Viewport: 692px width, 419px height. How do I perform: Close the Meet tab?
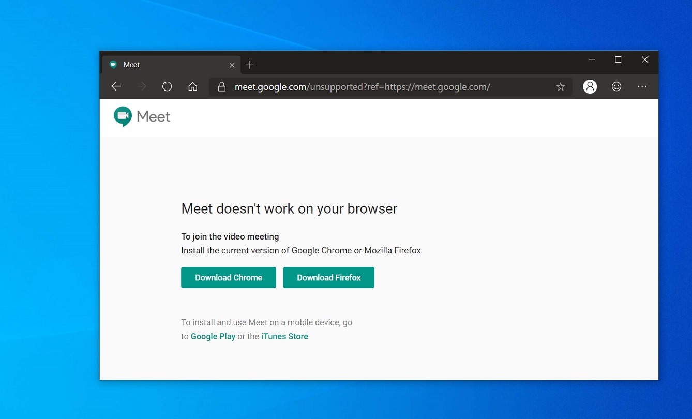[232, 65]
